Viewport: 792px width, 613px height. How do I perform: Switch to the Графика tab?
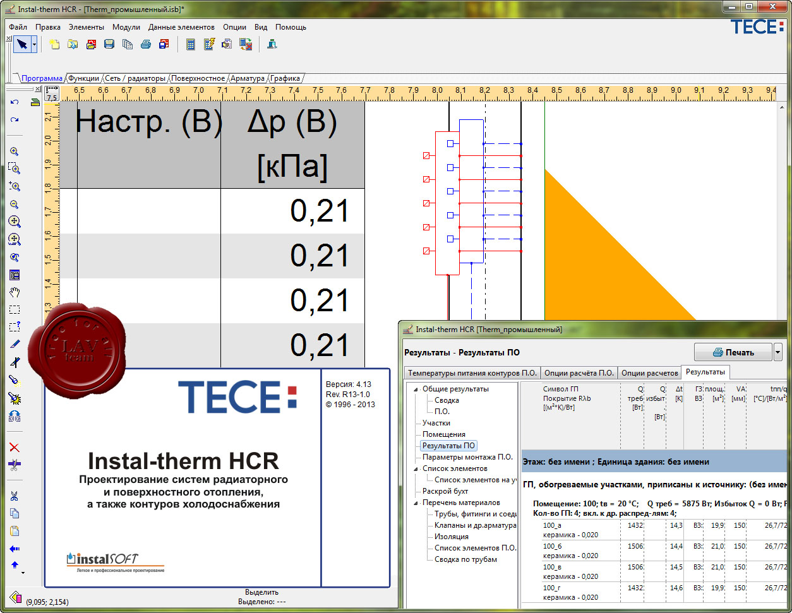point(286,78)
